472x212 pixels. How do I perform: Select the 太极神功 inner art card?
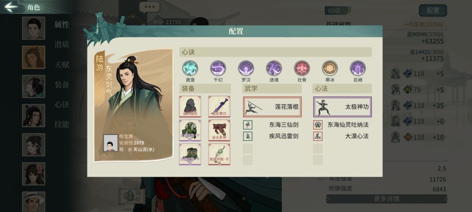[342, 107]
